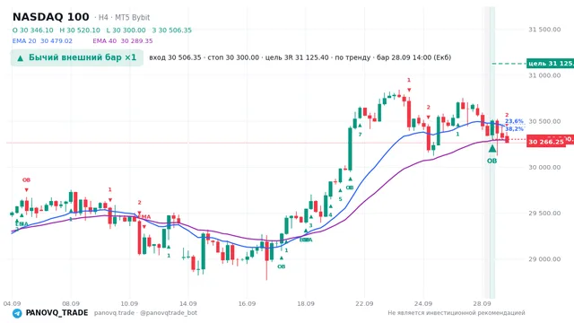The image size is (574, 323).
Task: Click the 24.09 date axis label
Action: coord(422,303)
